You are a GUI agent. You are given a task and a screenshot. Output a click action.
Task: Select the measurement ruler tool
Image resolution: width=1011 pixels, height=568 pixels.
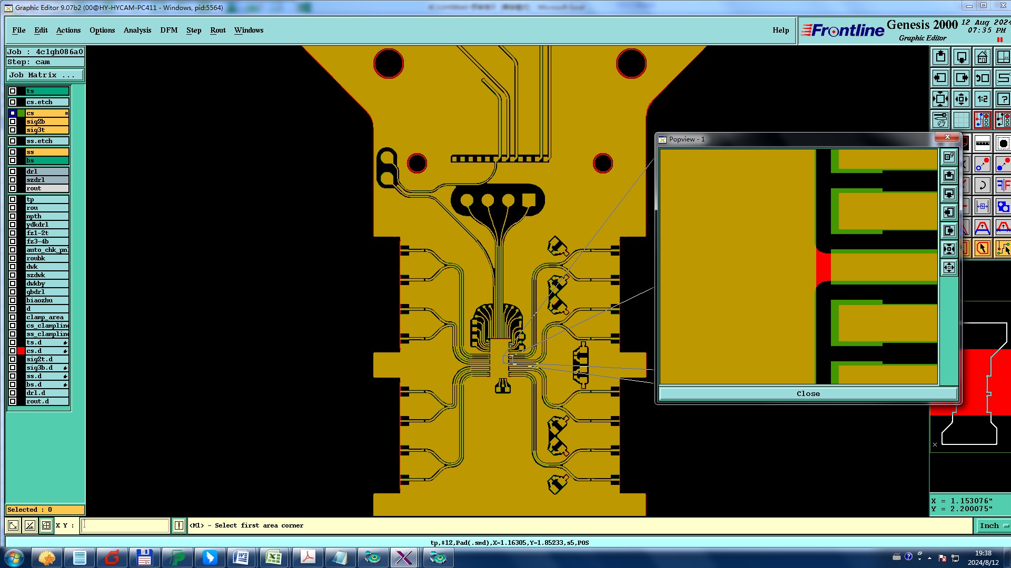click(983, 143)
